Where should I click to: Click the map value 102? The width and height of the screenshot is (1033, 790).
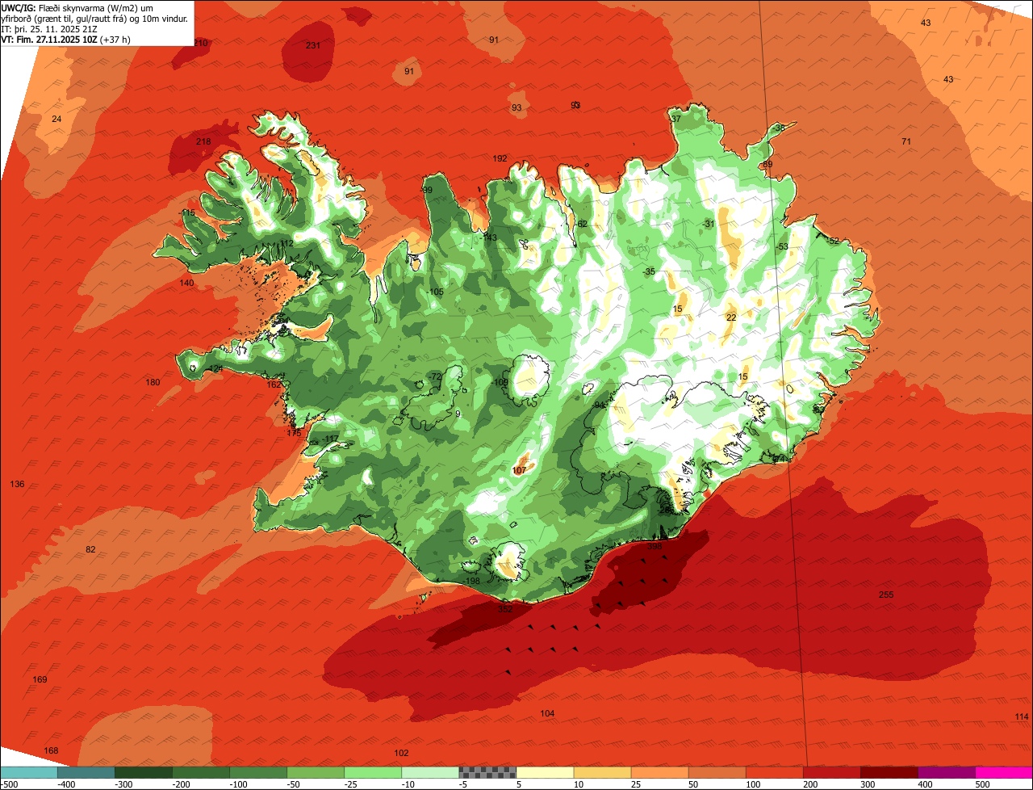[401, 753]
